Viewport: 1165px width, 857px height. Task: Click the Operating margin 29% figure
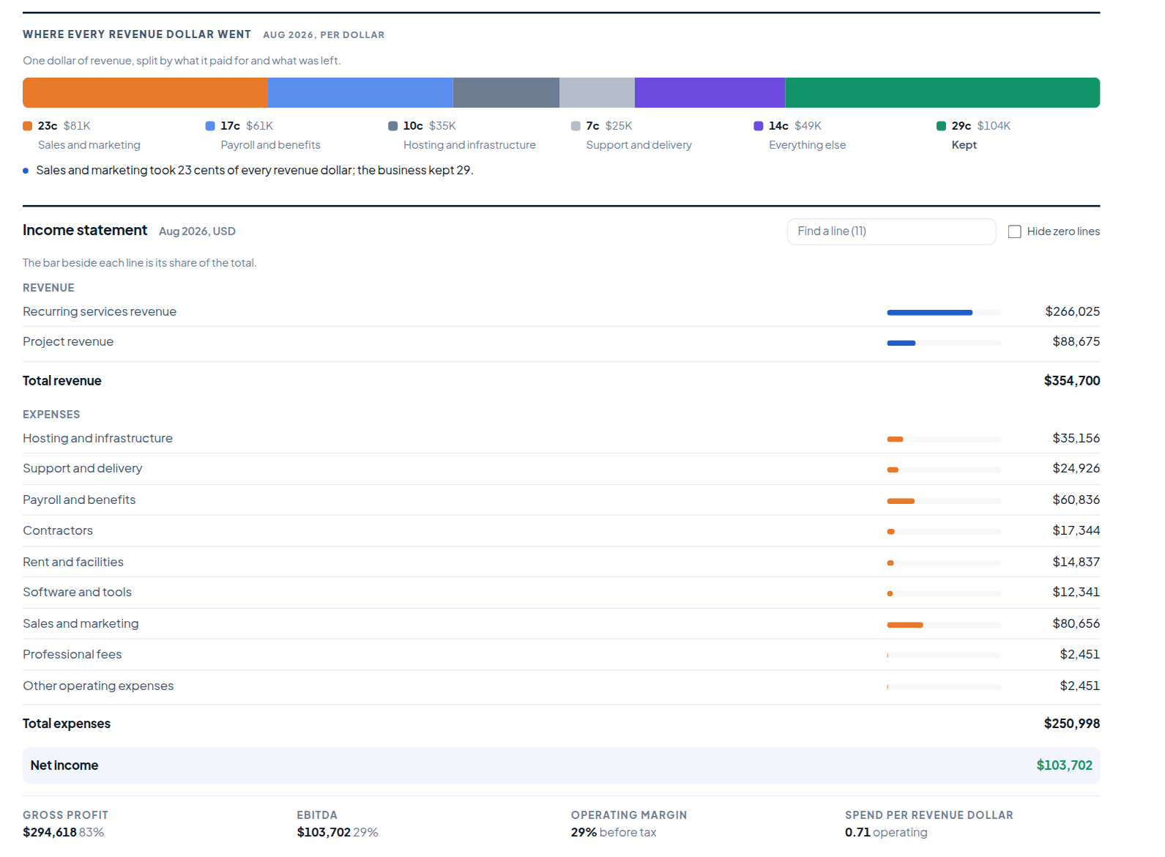point(584,832)
